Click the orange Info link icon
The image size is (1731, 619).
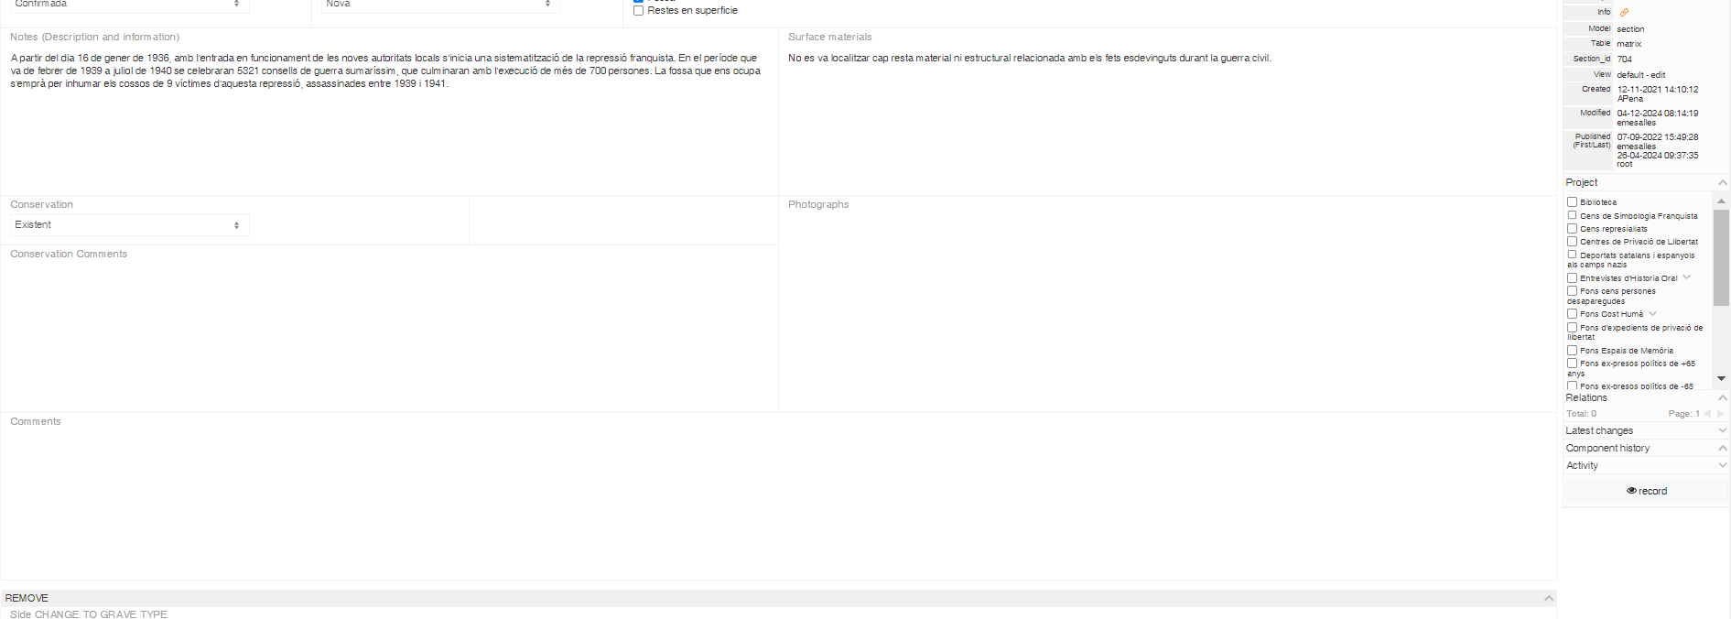(1624, 13)
